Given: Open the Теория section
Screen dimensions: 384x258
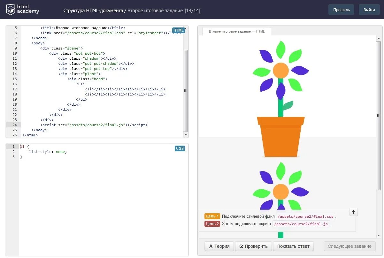Looking at the screenshot, I should pos(219,246).
